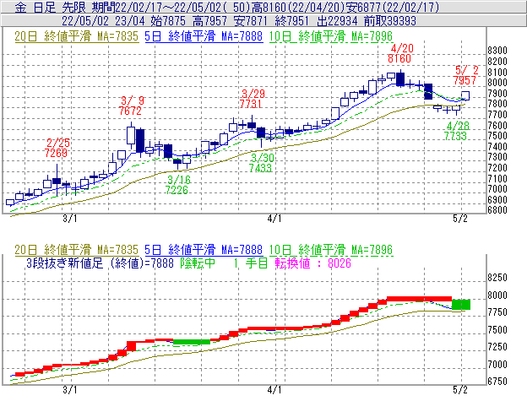The height and width of the screenshot is (401, 527).
Task: Click the 8300 price axis label
Action: point(497,51)
